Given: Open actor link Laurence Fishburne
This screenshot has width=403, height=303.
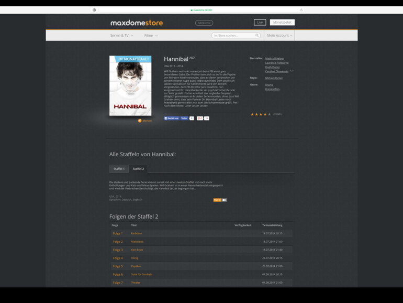Looking at the screenshot, I should coord(277,63).
